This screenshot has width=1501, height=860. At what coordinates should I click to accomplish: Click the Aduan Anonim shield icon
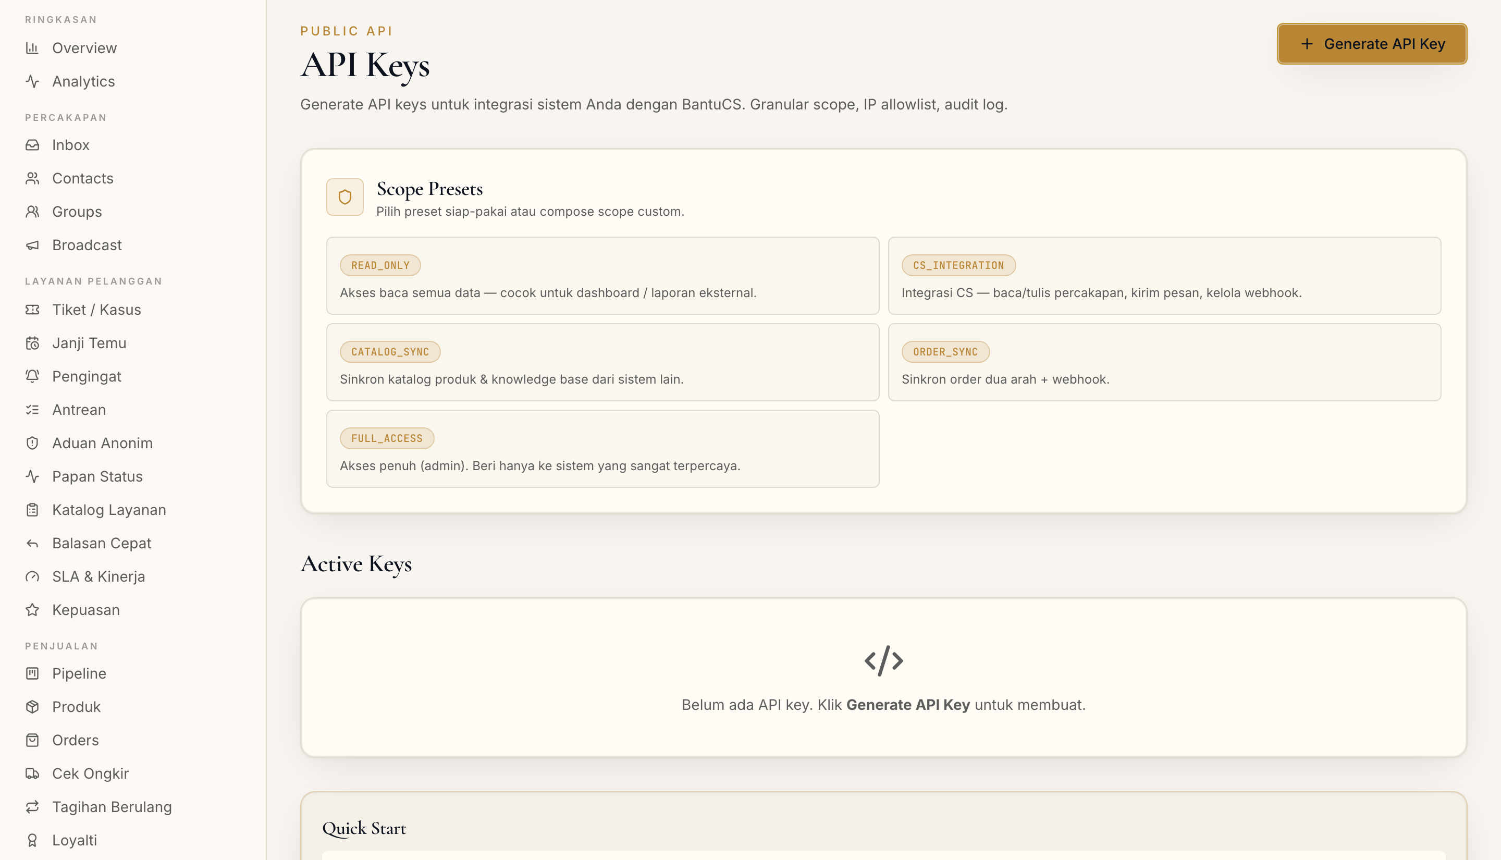[x=32, y=443]
